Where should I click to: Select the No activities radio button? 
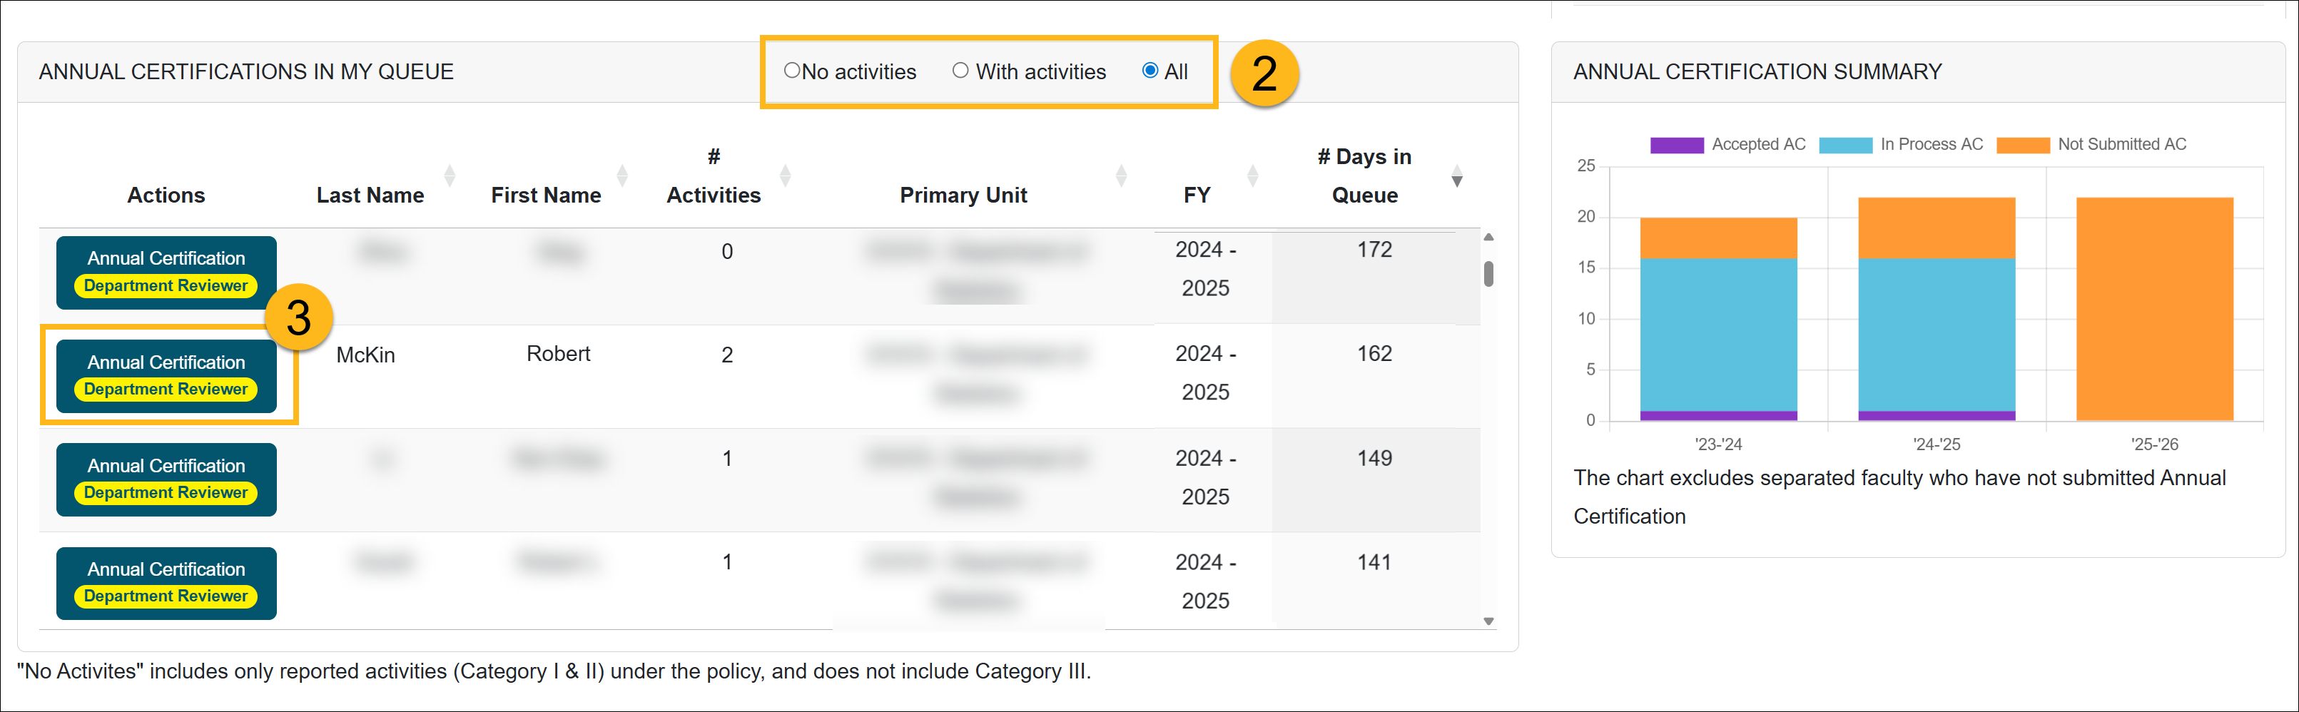pos(791,71)
